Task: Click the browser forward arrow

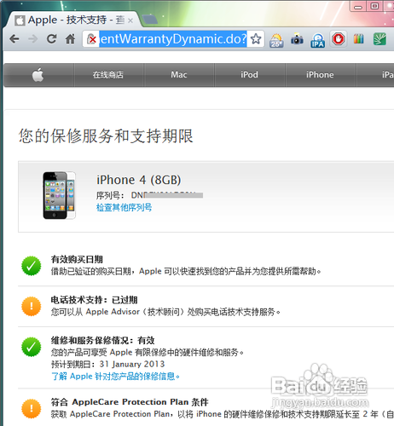Action: click(33, 39)
